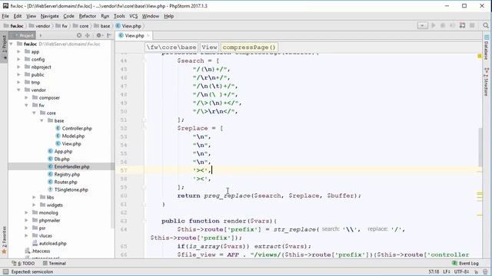Expand the public folder

(18, 74)
